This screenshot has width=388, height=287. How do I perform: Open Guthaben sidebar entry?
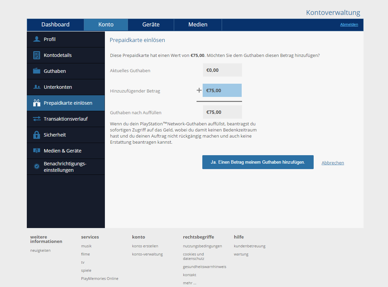coord(66,71)
